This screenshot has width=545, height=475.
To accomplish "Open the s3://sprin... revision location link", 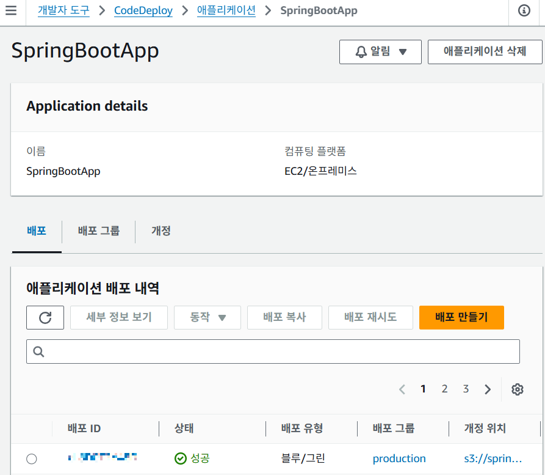I will click(x=493, y=458).
